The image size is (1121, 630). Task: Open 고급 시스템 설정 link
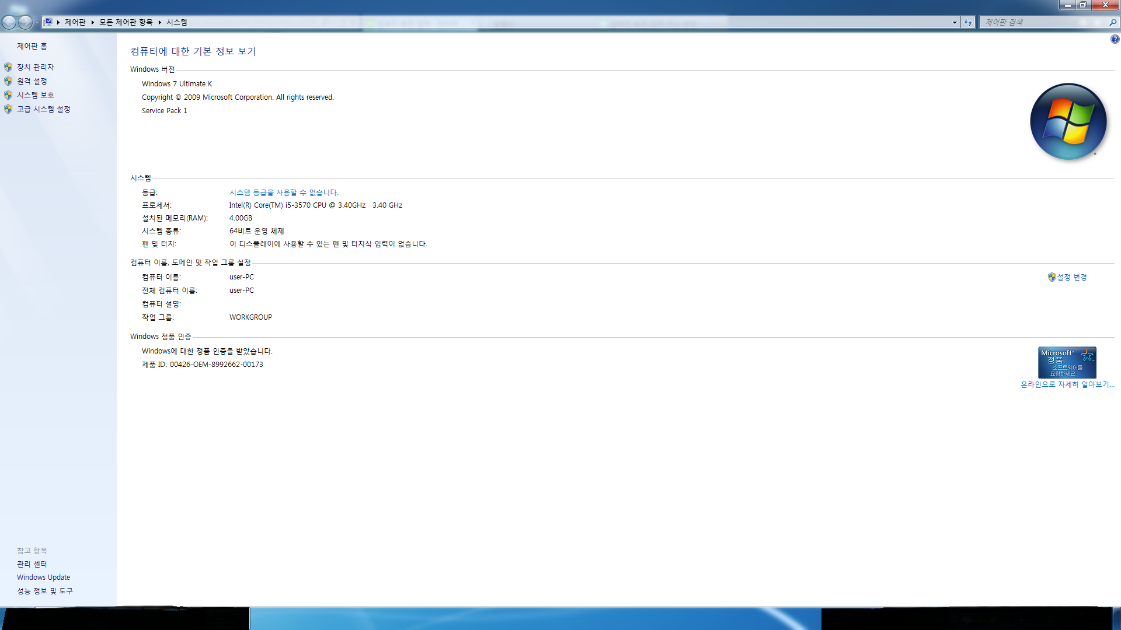pyautogui.click(x=43, y=109)
